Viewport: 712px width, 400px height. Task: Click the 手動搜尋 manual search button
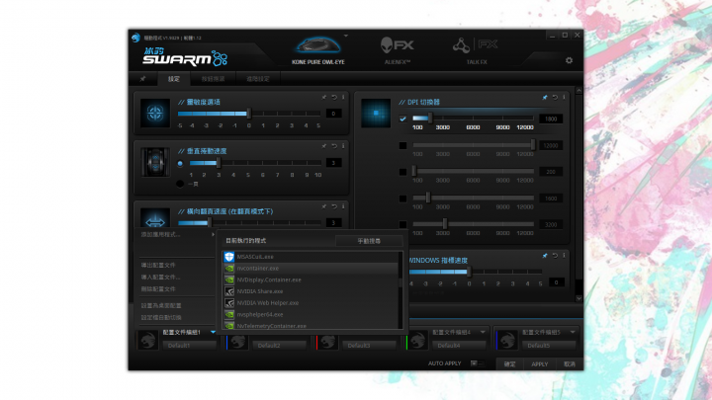369,241
